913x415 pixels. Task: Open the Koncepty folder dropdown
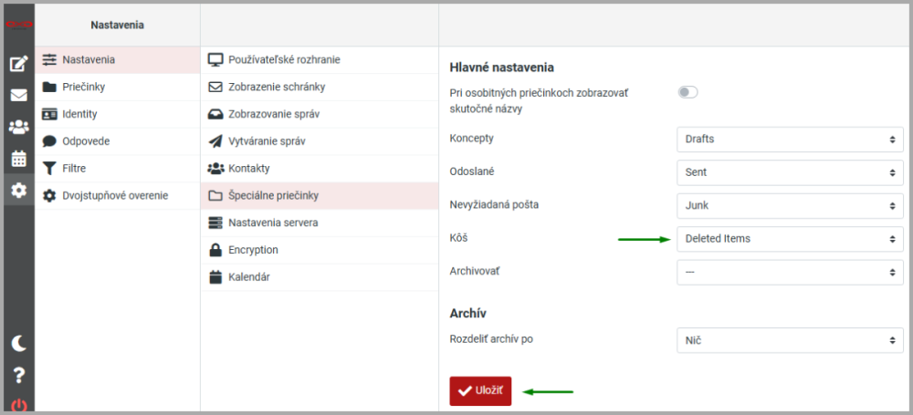click(790, 139)
